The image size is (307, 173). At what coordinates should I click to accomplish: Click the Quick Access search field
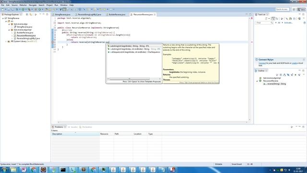[282, 9]
